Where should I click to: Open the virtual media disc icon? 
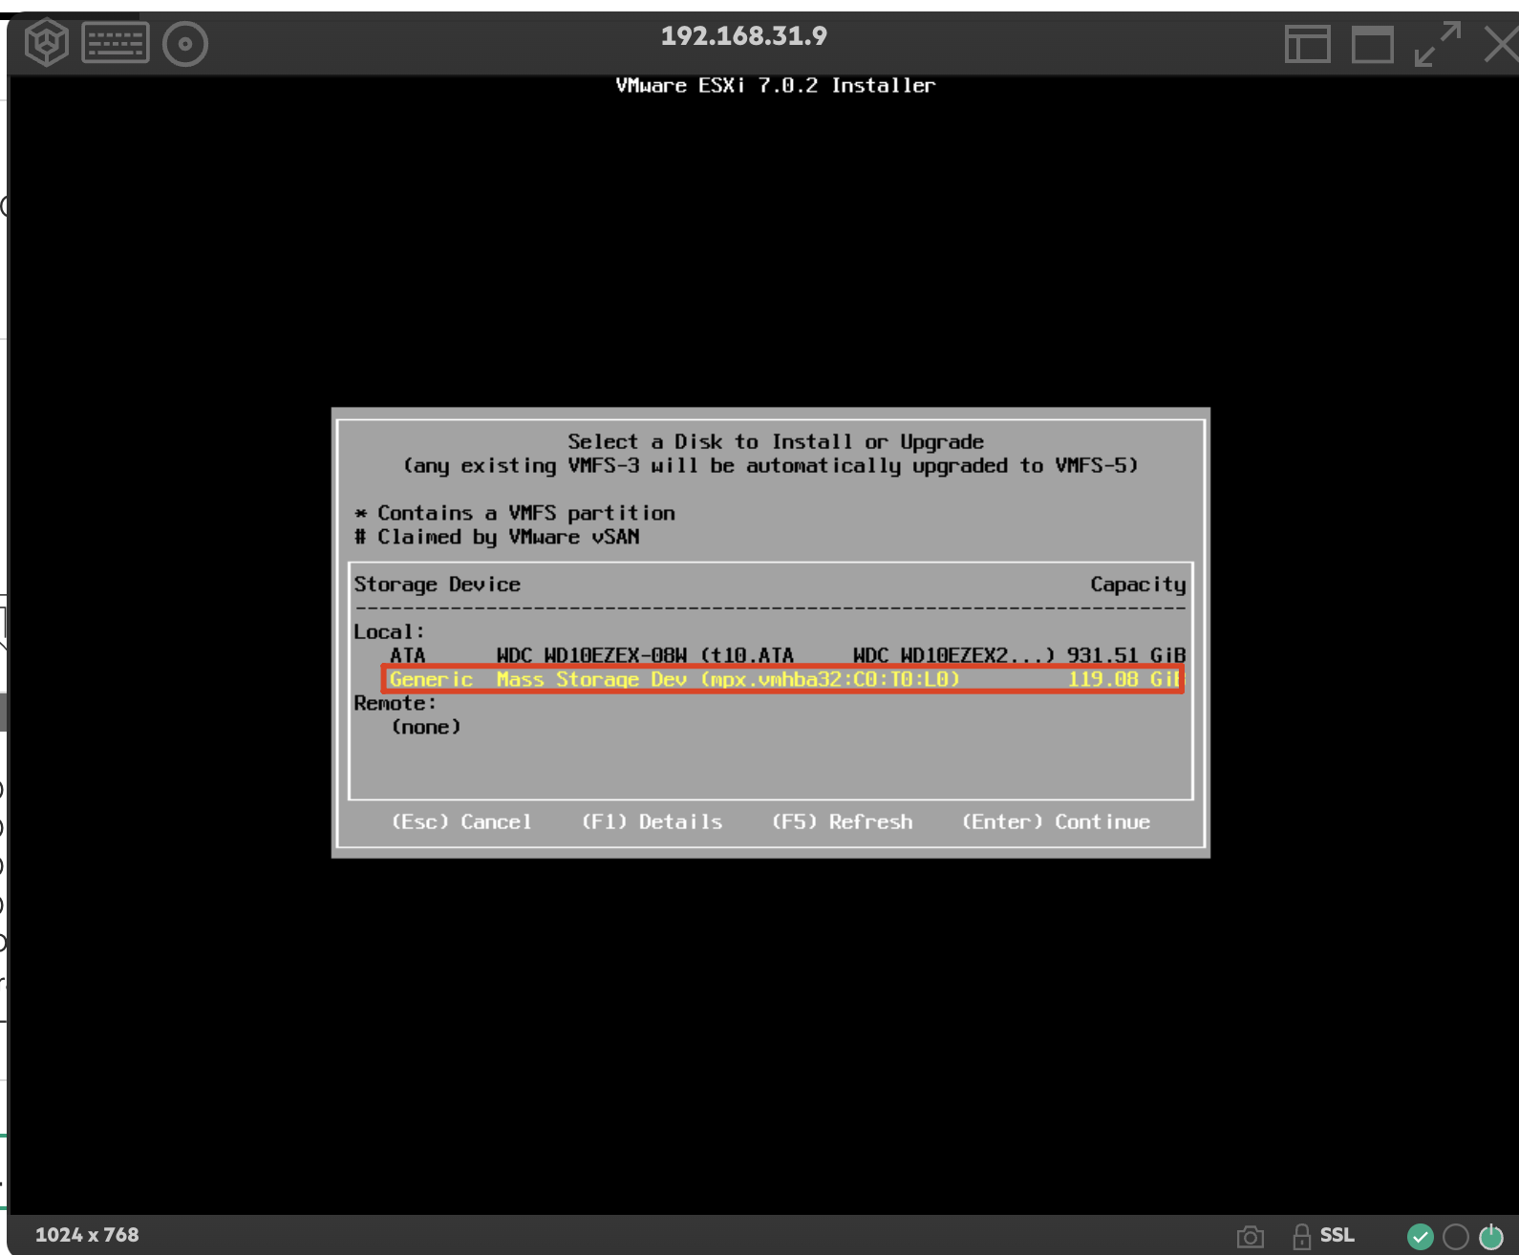point(185,44)
